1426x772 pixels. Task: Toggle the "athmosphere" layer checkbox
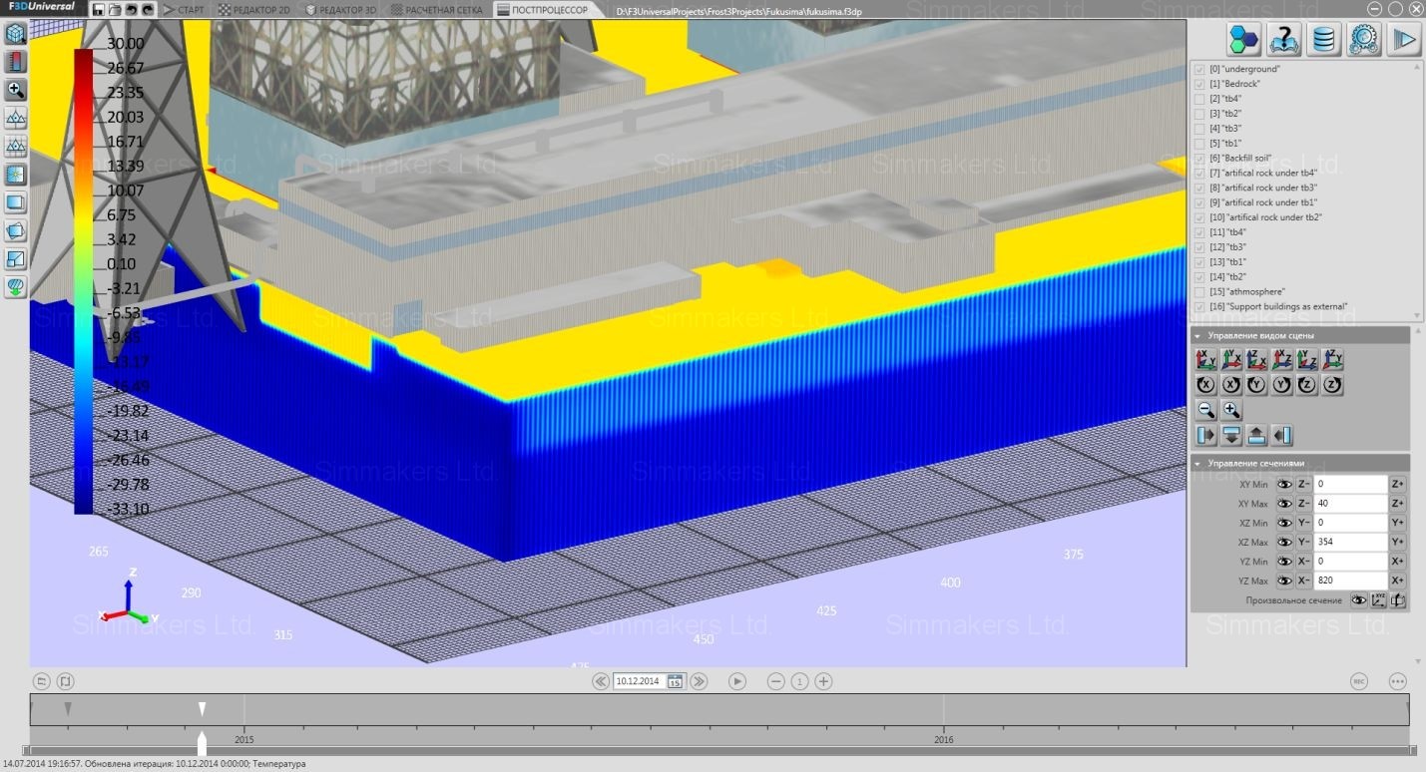pyautogui.click(x=1199, y=291)
